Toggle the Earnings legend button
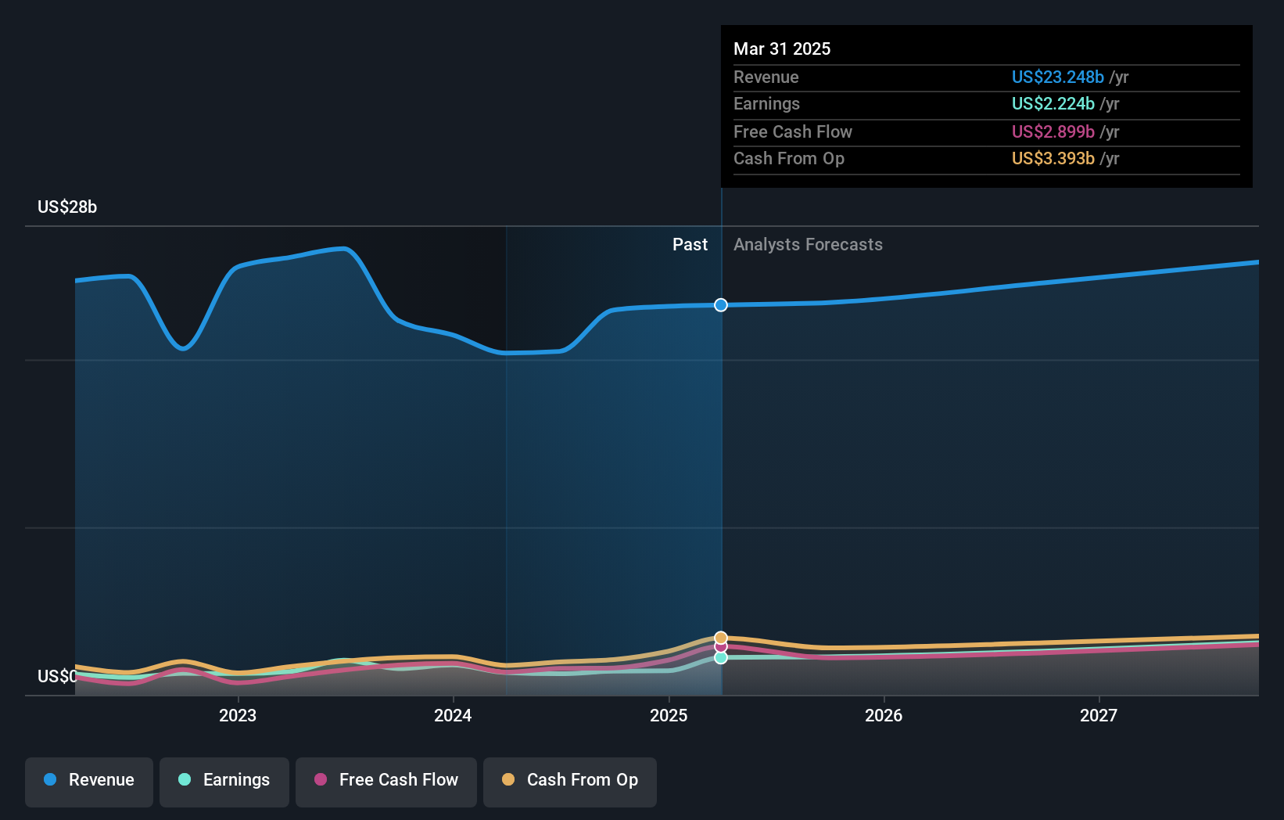The image size is (1284, 820). (x=224, y=782)
